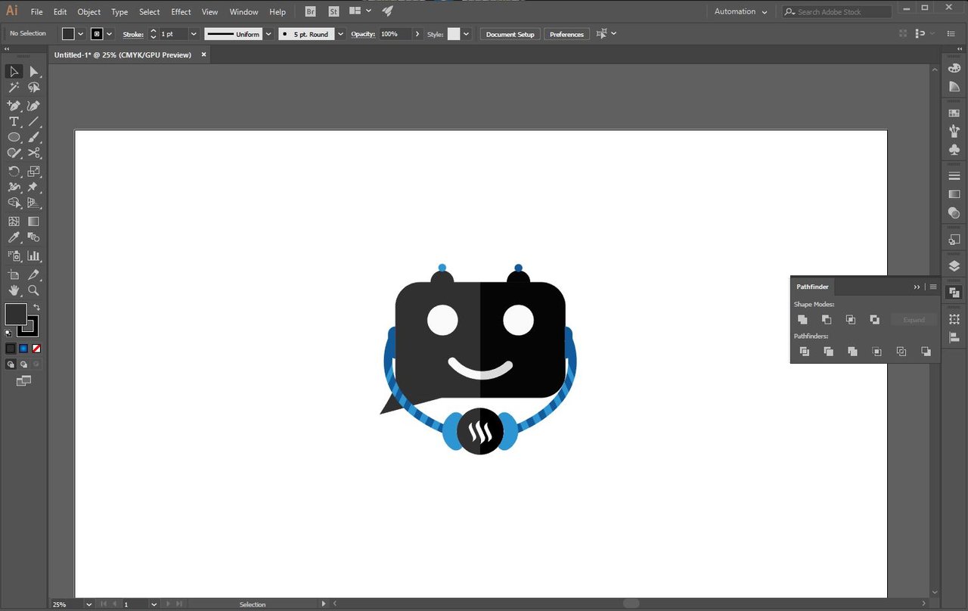Click the Minus Back pathfinder icon
The width and height of the screenshot is (968, 611).
point(926,352)
